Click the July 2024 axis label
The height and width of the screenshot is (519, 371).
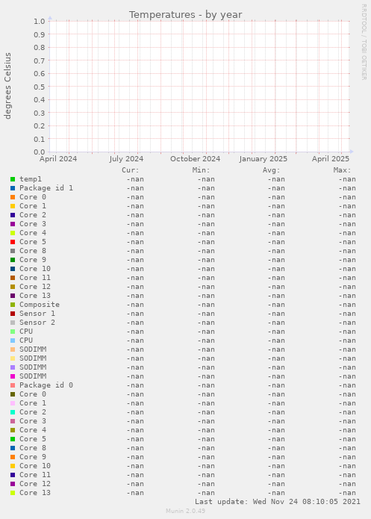click(126, 159)
